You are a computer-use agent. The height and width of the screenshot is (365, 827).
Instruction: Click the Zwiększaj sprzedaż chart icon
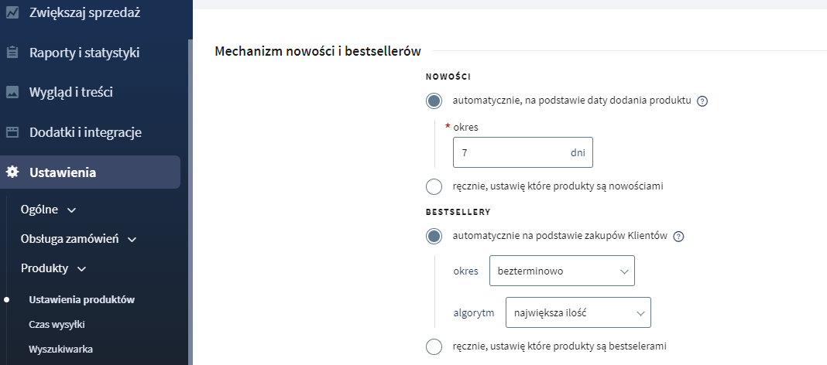(x=12, y=12)
